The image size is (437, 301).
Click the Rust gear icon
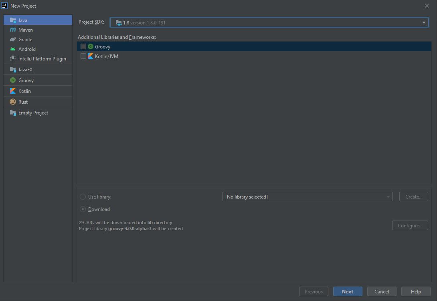[x=13, y=102]
